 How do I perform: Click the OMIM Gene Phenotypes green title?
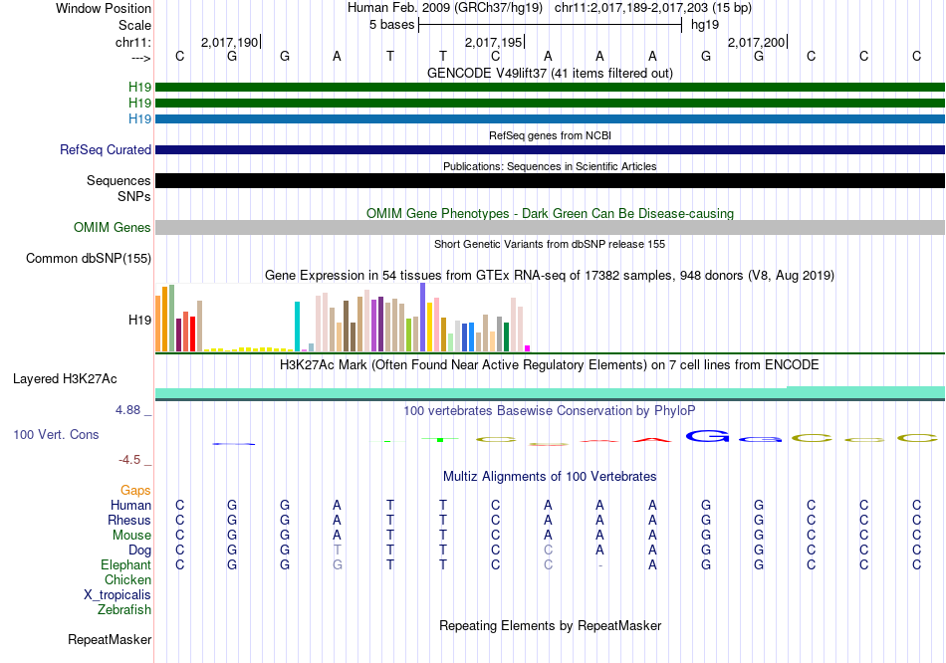coord(550,214)
